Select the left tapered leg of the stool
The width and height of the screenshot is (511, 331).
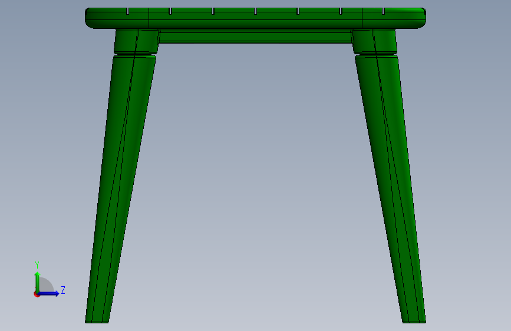tap(121, 189)
